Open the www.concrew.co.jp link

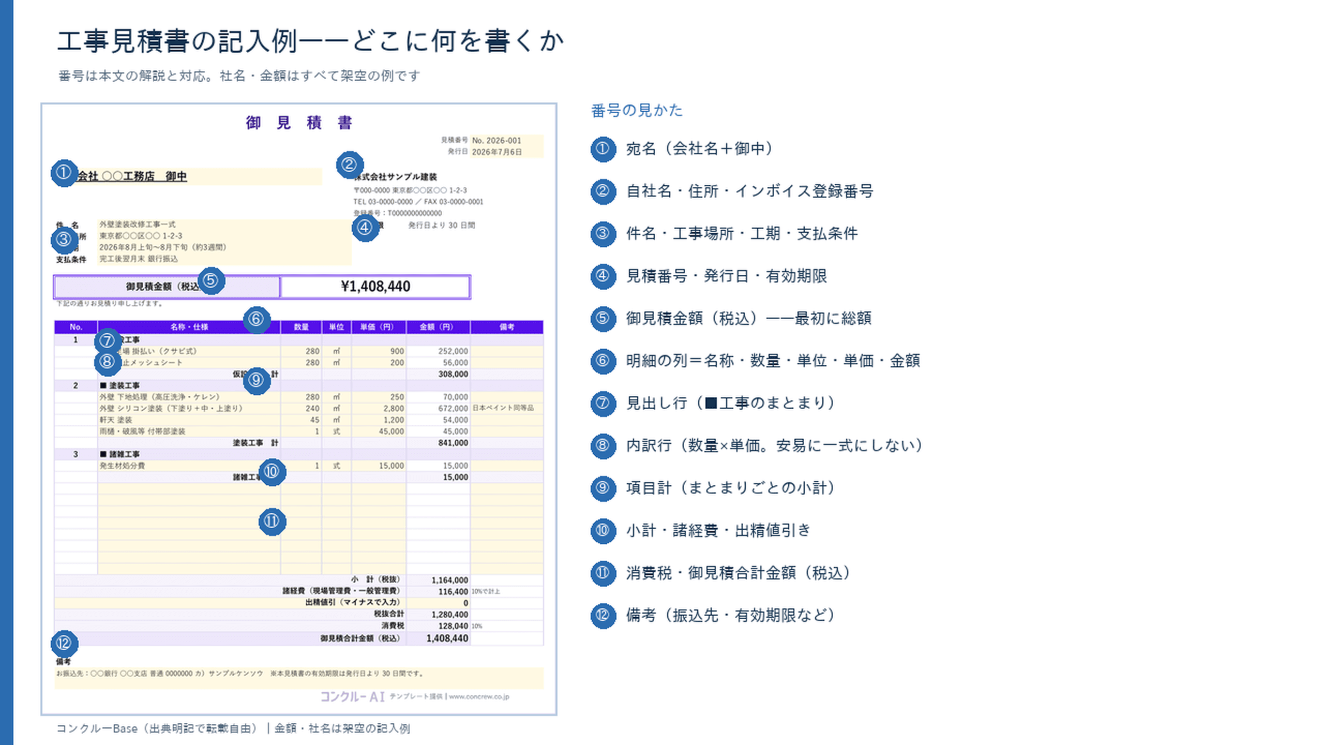(x=479, y=697)
